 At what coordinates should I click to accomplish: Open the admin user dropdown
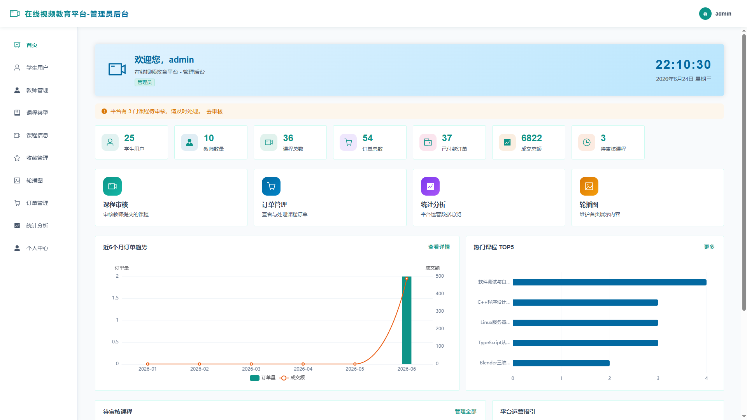click(715, 14)
